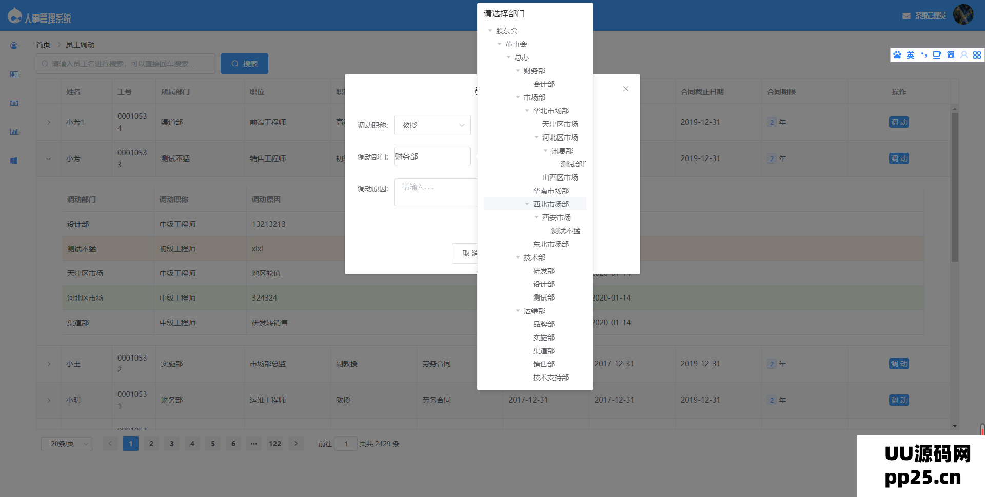Toggle IME punctuation mode button
985x497 pixels.
[x=924, y=55]
